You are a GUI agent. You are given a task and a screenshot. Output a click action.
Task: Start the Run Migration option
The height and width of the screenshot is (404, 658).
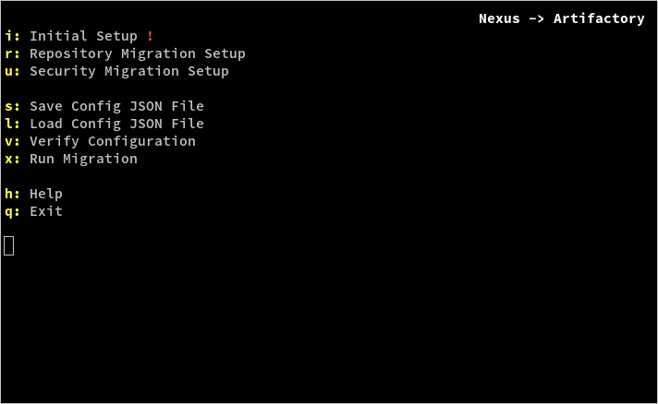tap(83, 159)
